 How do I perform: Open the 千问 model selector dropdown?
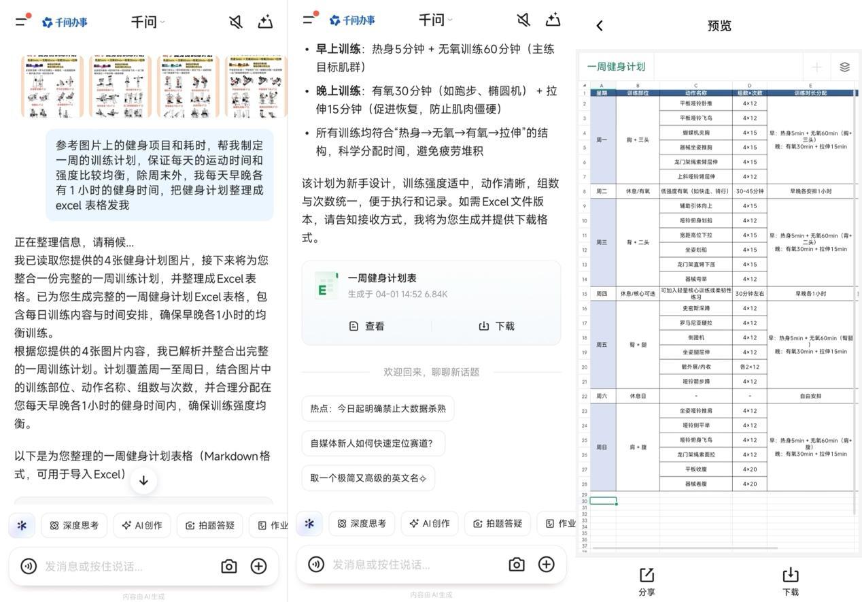[x=143, y=21]
